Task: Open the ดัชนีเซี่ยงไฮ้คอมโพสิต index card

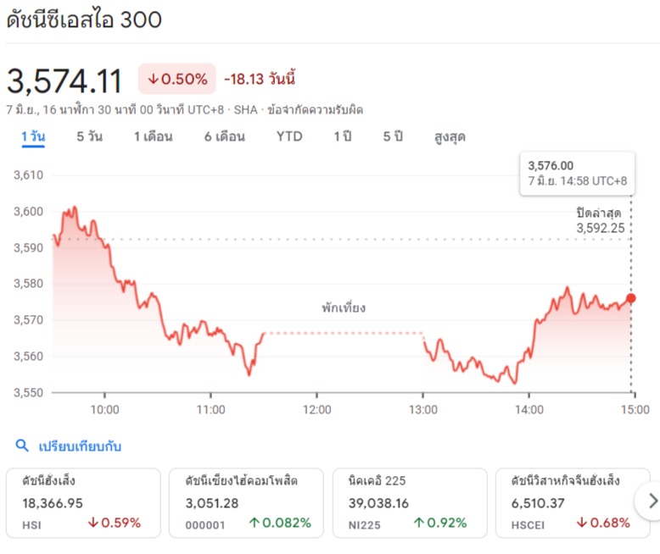Action: pyautogui.click(x=246, y=502)
